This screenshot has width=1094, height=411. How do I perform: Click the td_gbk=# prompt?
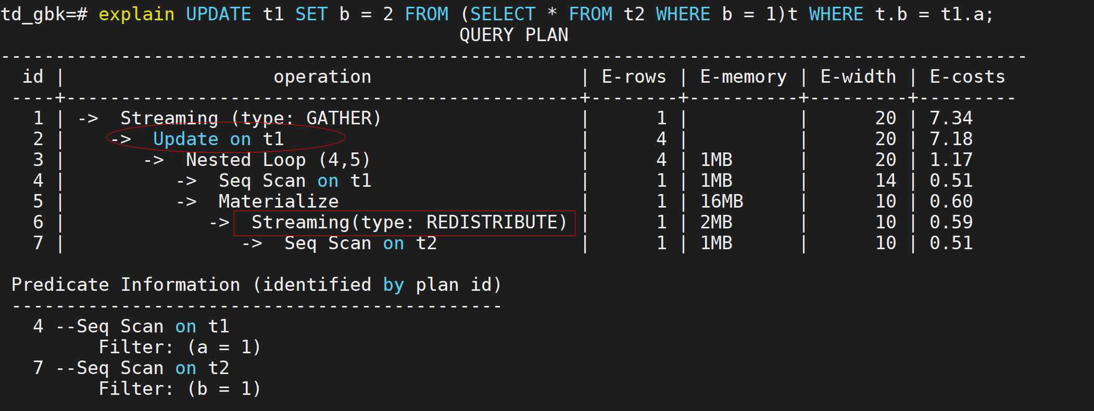tap(44, 15)
